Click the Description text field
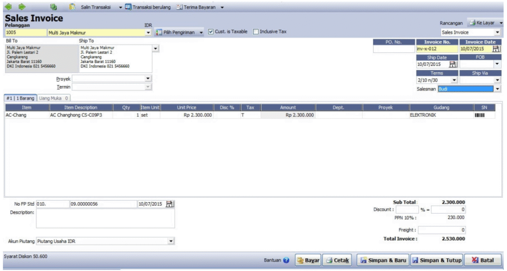 click(105, 219)
